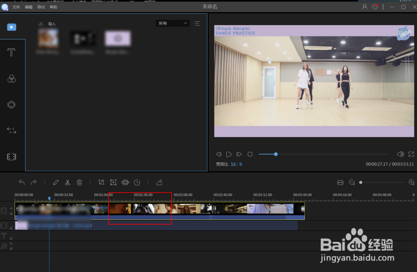The width and height of the screenshot is (417, 272).
Task: Select second dark media thumbnail in library
Action: (82, 39)
